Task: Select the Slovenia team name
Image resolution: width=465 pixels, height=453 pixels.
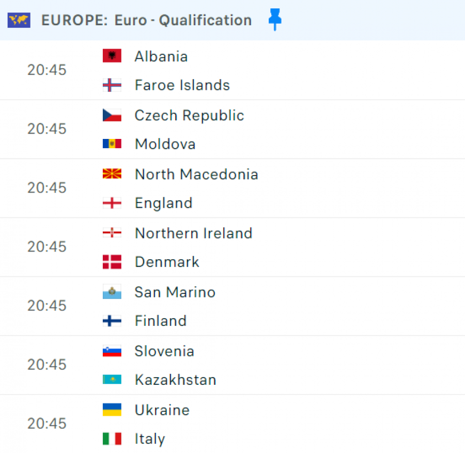Action: pos(164,351)
